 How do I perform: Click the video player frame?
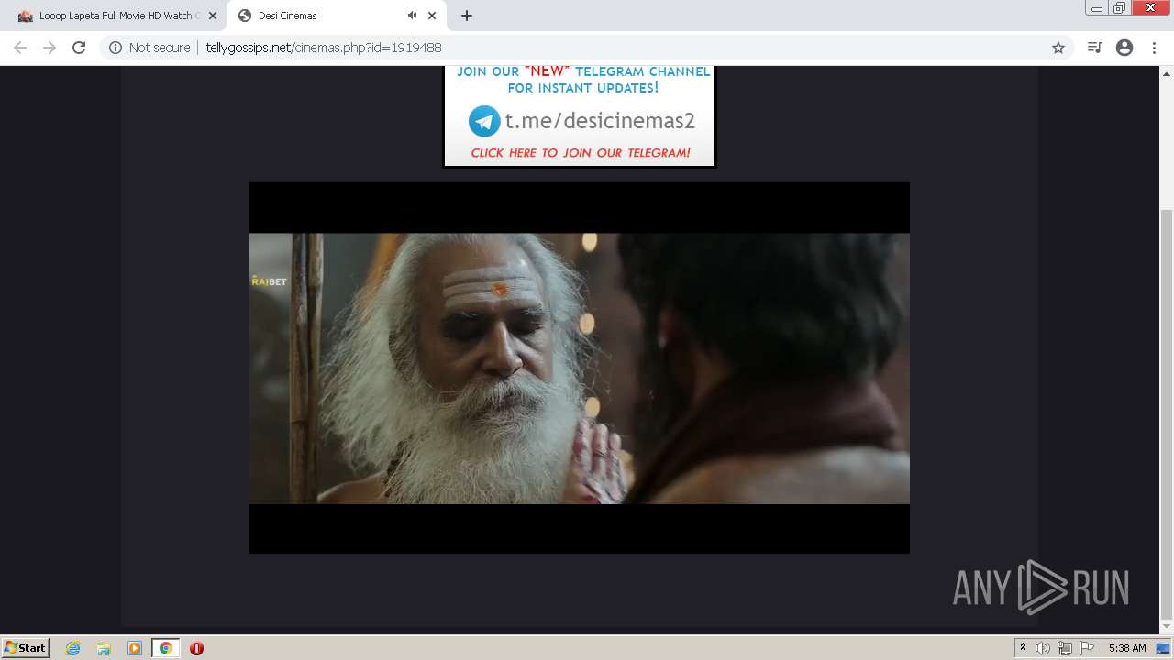(580, 368)
